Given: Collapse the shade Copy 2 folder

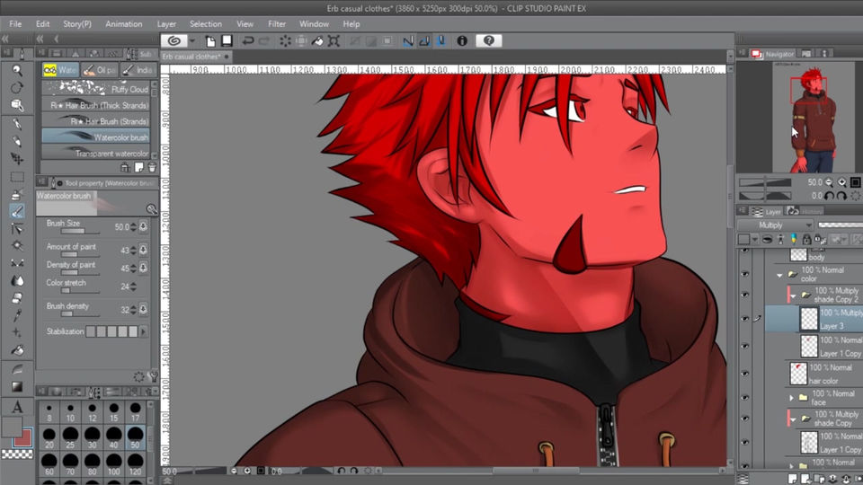Looking at the screenshot, I should click(x=793, y=295).
